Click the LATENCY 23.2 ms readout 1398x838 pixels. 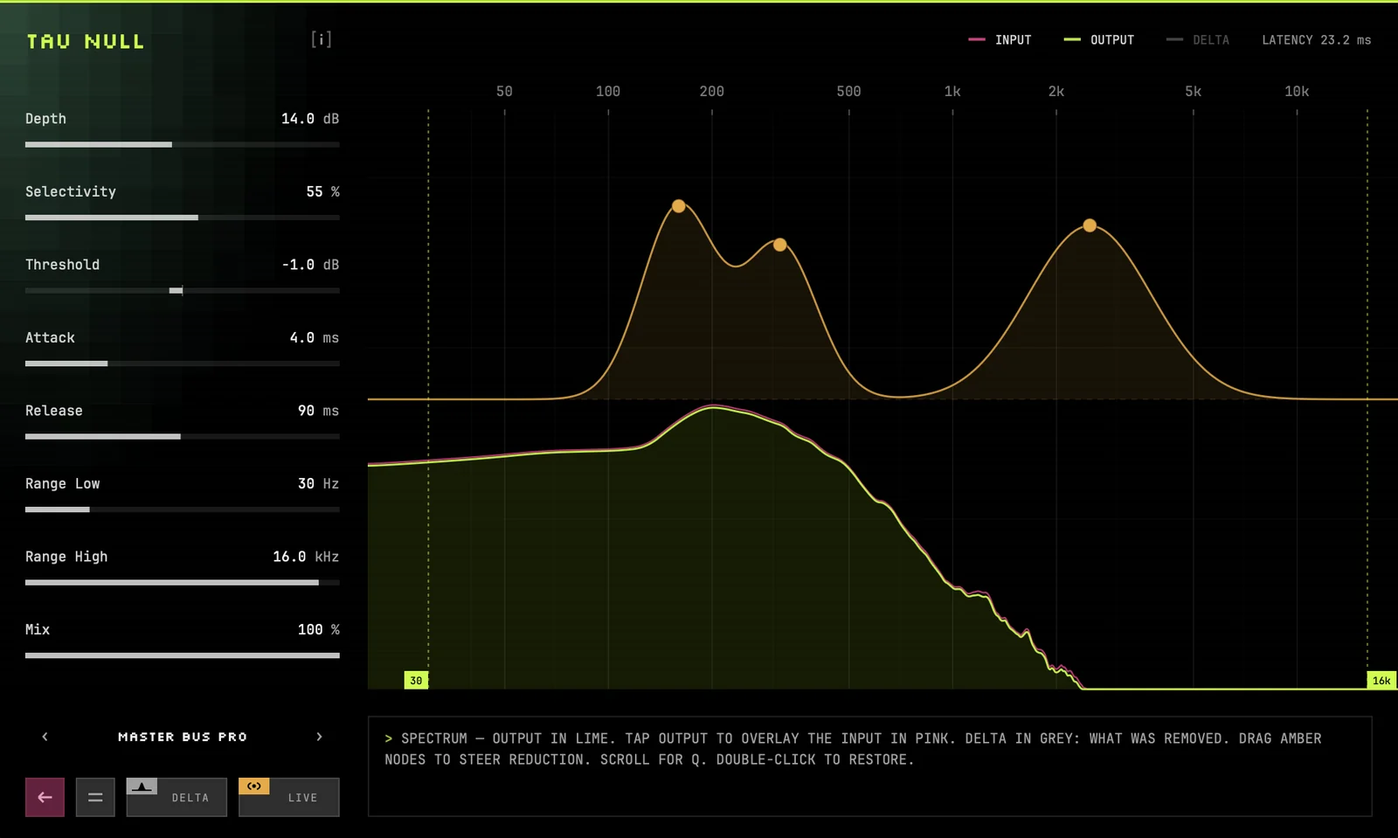tap(1317, 40)
